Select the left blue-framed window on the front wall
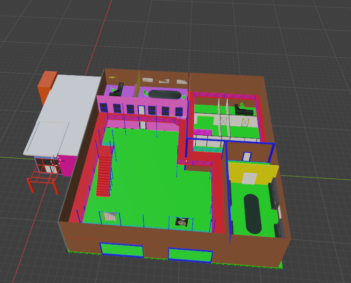 click(122, 250)
